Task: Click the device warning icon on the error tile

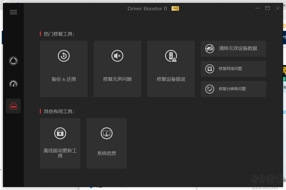Action: click(171, 56)
